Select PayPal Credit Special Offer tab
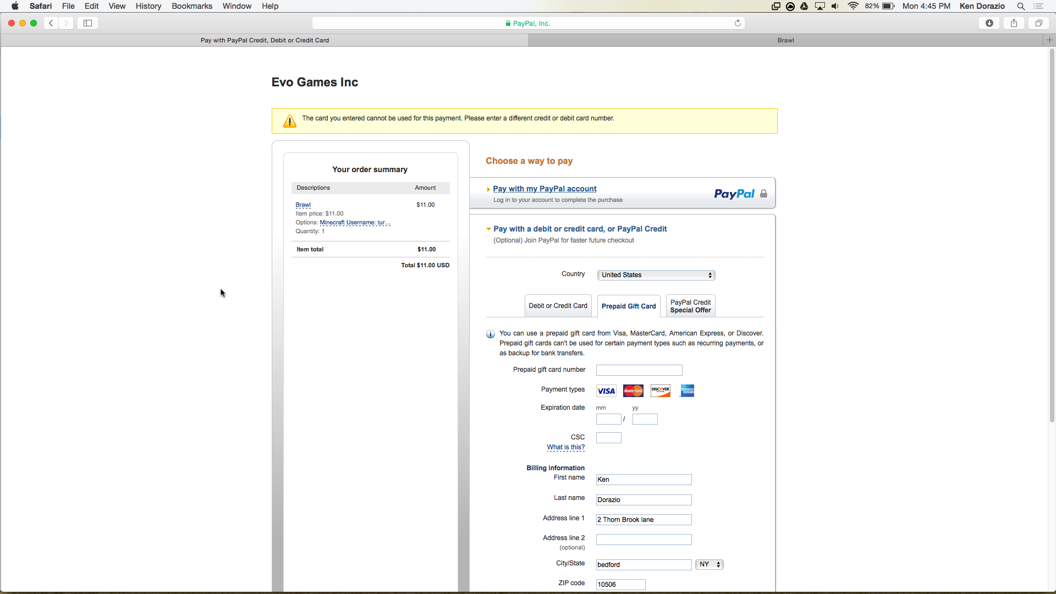The height and width of the screenshot is (594, 1056). point(690,306)
